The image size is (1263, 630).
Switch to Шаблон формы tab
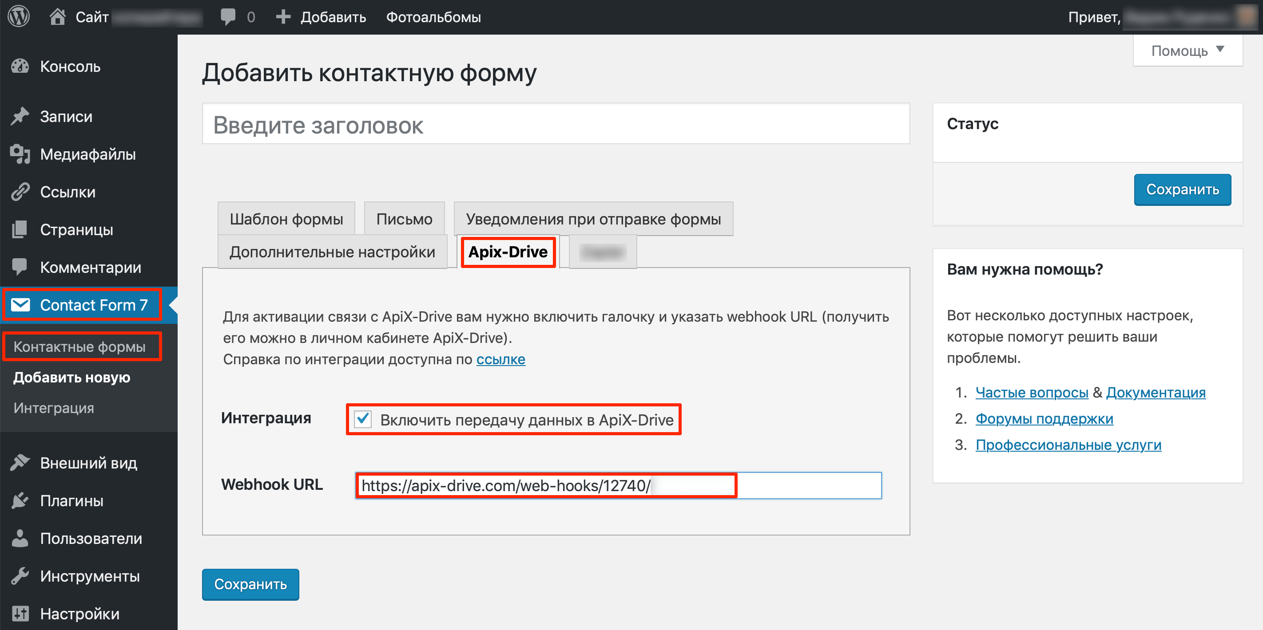(286, 218)
